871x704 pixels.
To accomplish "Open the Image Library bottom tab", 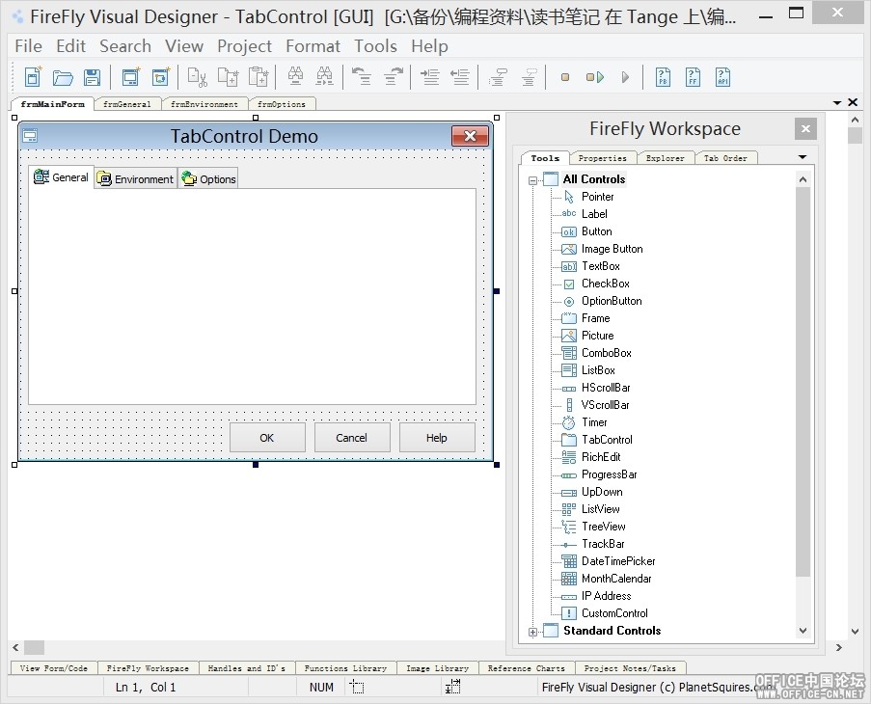I will (x=438, y=668).
